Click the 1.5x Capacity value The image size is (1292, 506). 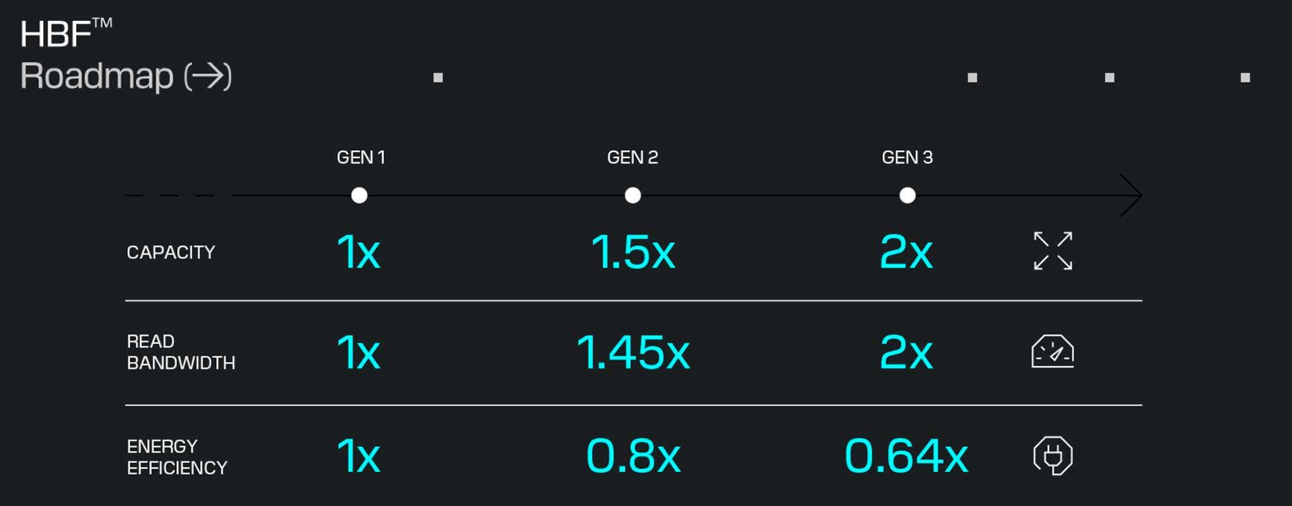click(x=633, y=252)
